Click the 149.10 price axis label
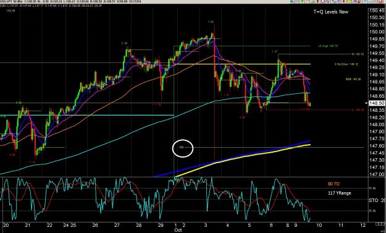 pos(377,74)
